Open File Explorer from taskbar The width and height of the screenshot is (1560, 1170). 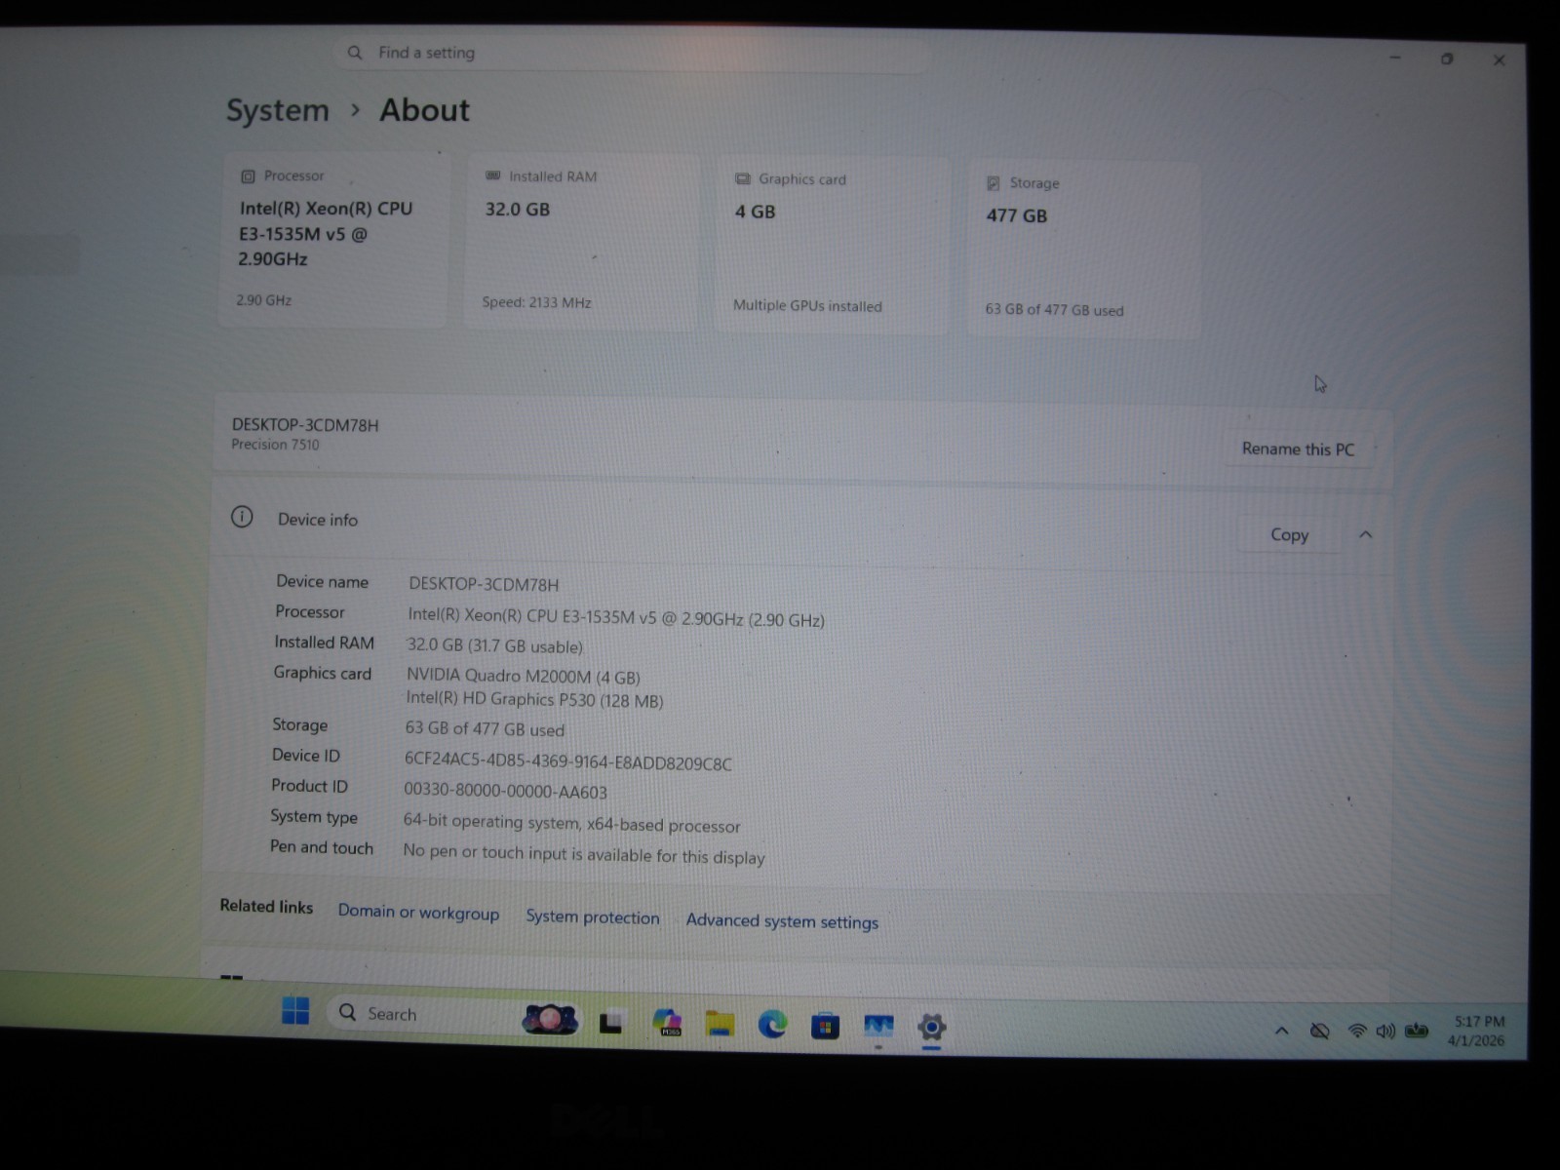tap(720, 1023)
